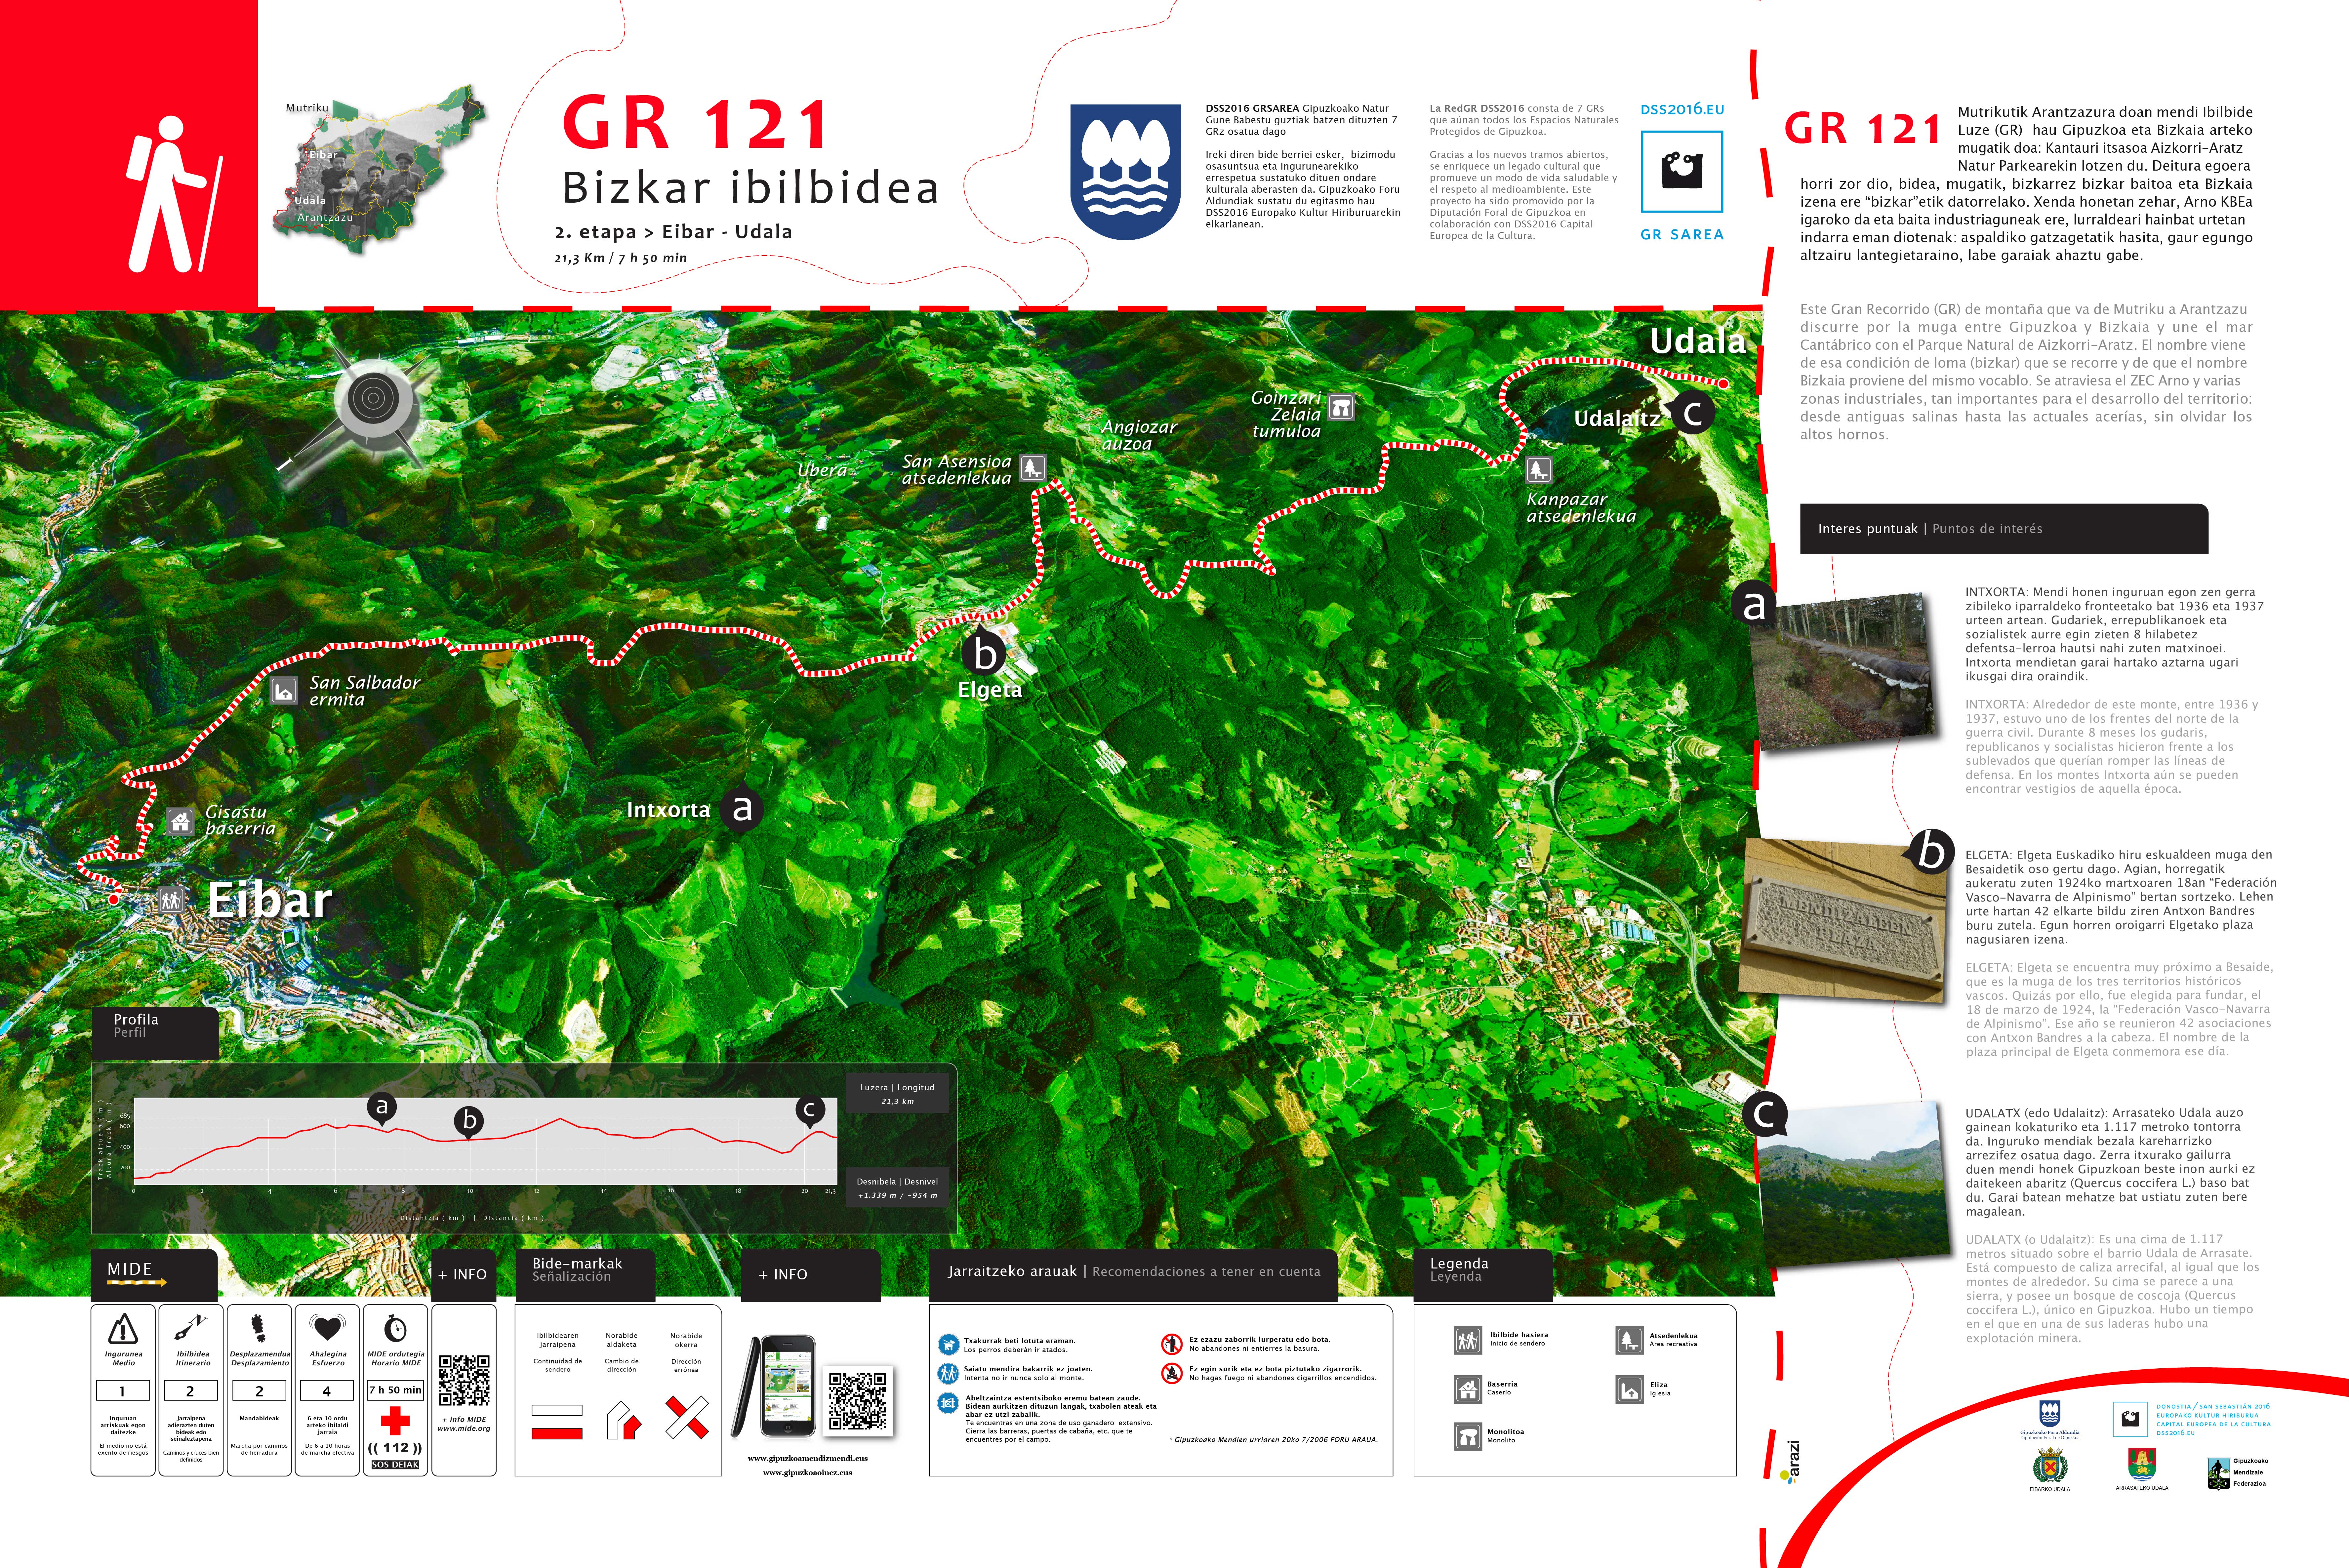Click the San Salbador ermita church icon
The width and height of the screenshot is (2349, 1568).
tap(284, 690)
